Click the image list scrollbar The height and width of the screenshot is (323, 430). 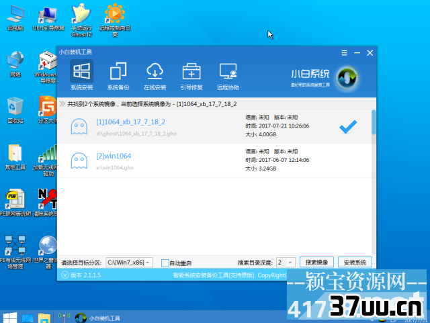tap(374, 122)
